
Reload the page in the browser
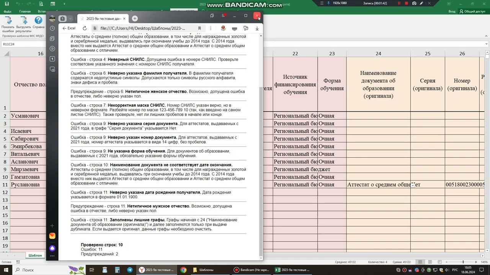click(85, 28)
